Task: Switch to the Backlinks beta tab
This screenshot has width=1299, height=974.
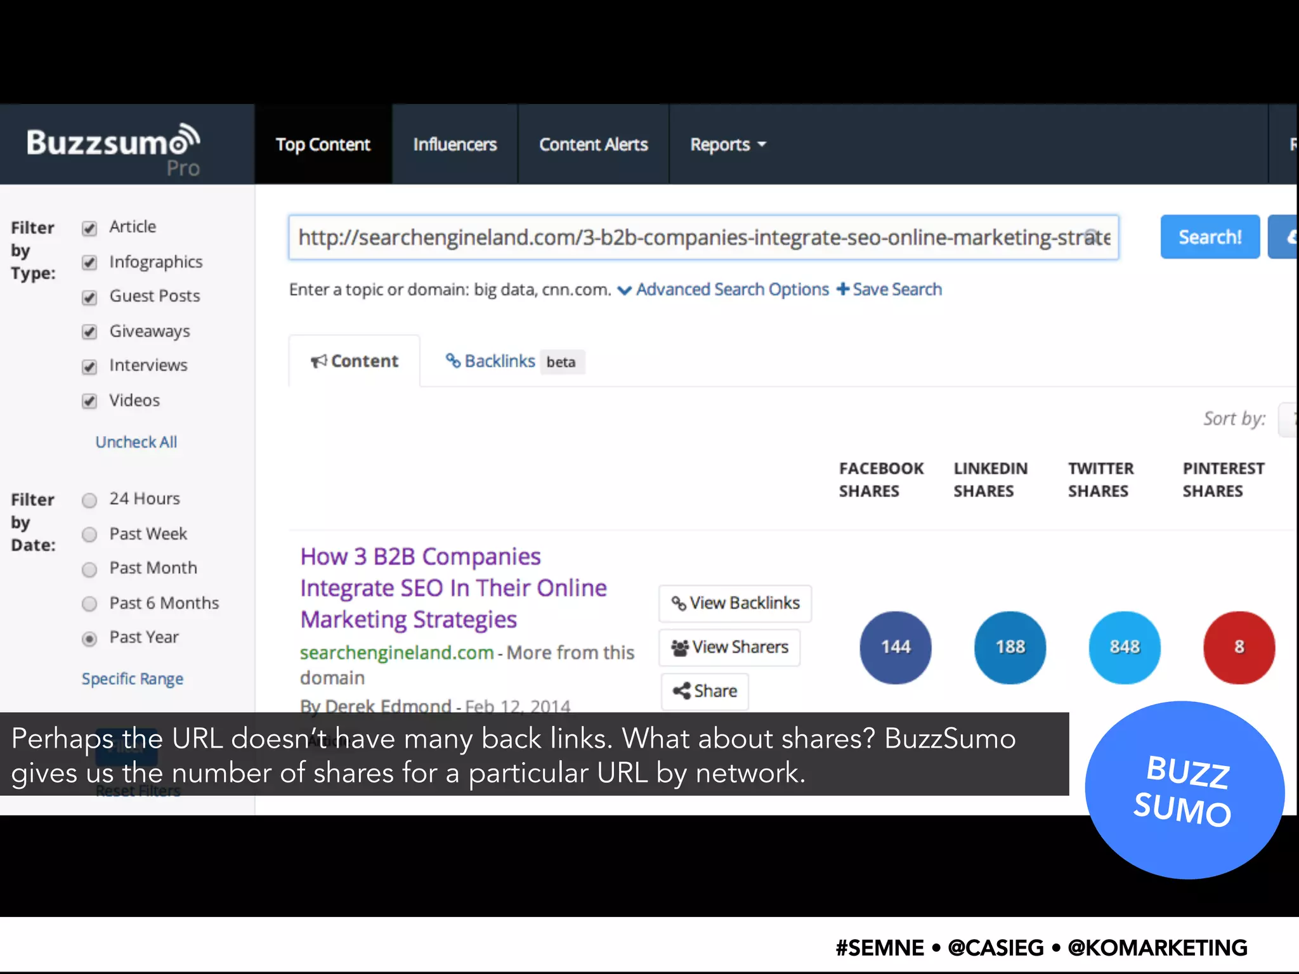Action: pyautogui.click(x=514, y=361)
